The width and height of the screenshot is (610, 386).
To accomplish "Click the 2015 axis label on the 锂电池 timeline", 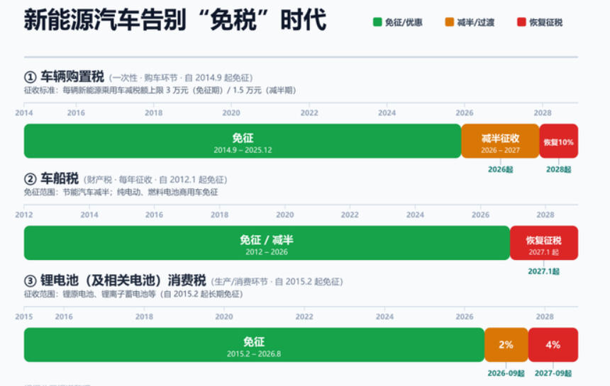I will tap(23, 317).
